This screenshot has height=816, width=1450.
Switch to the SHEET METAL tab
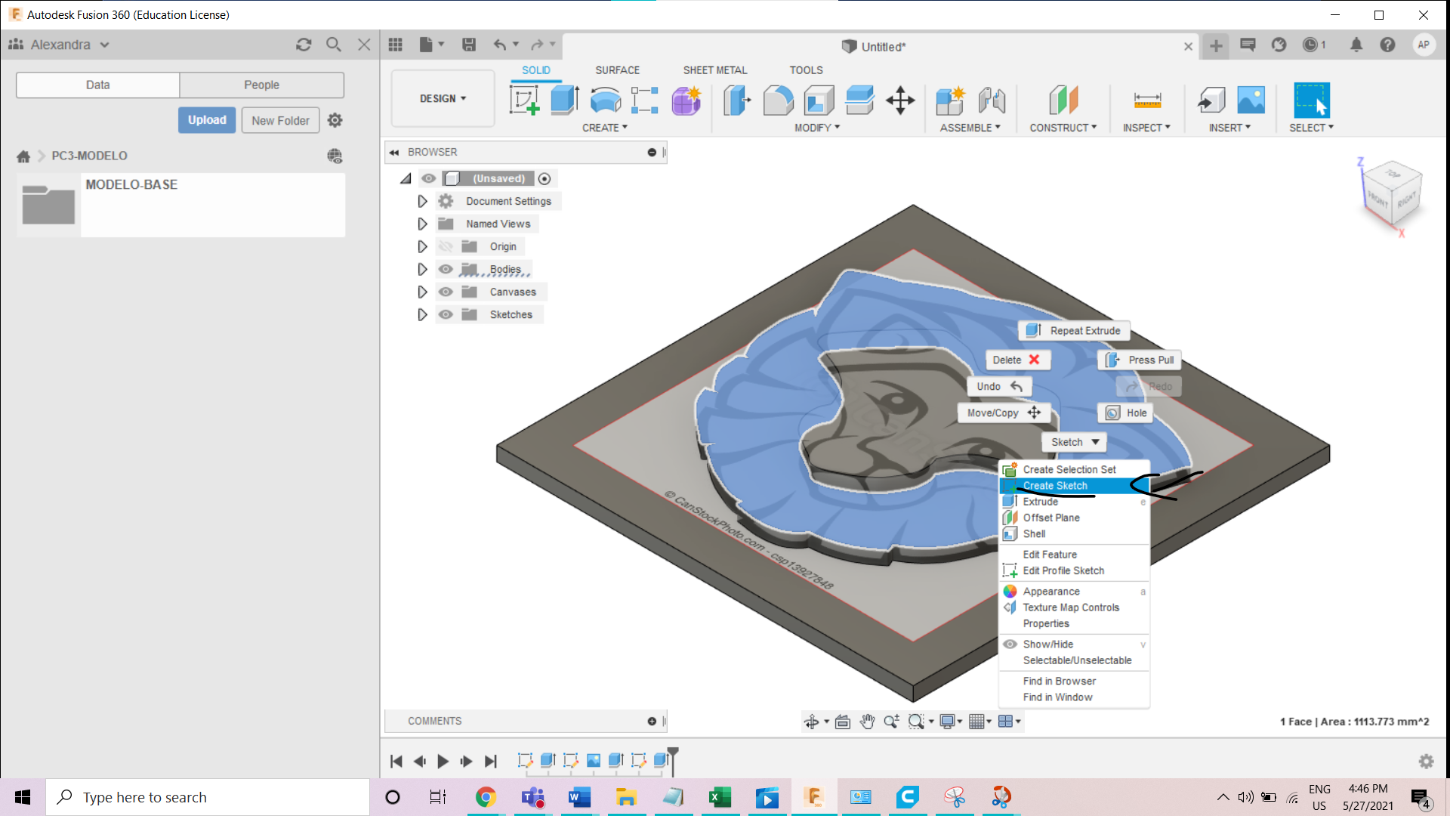(714, 70)
